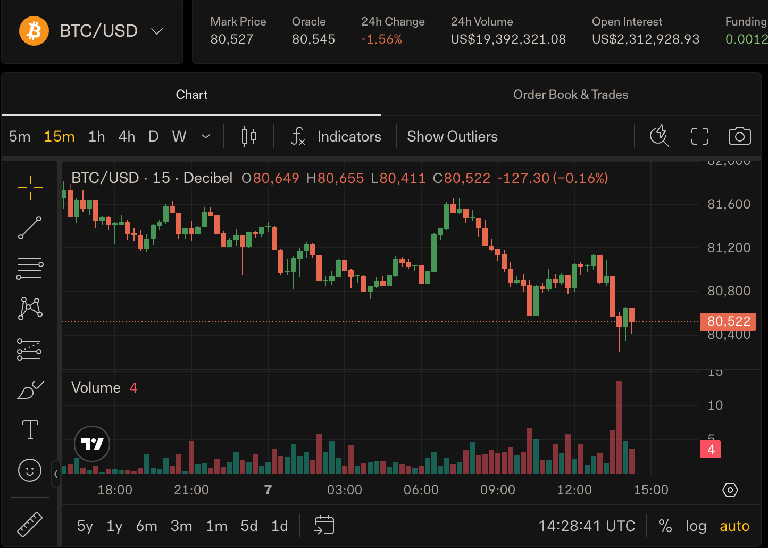Select the crosshair cursor tool
The width and height of the screenshot is (768, 548).
pos(30,188)
